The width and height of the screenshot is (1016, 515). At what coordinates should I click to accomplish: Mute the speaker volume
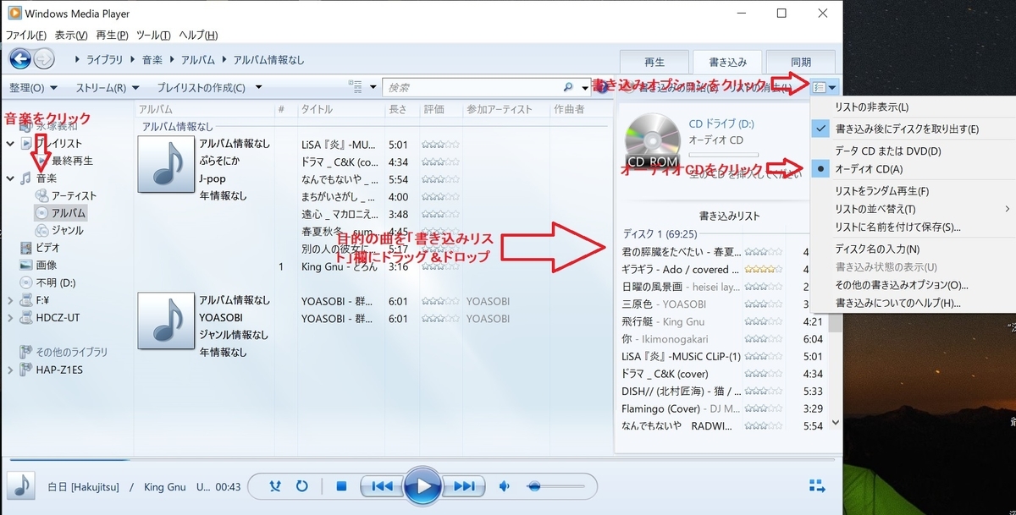(x=504, y=486)
